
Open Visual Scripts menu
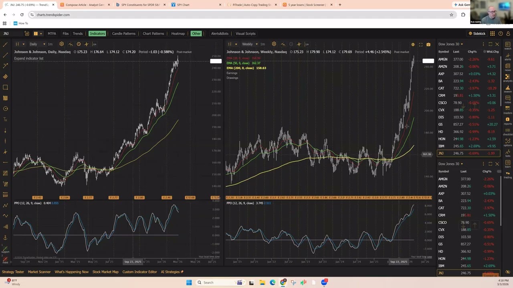click(x=245, y=34)
